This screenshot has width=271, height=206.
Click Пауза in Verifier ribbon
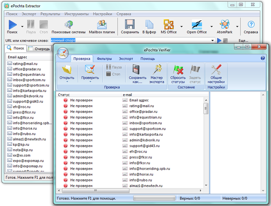pyautogui.click(x=114, y=67)
